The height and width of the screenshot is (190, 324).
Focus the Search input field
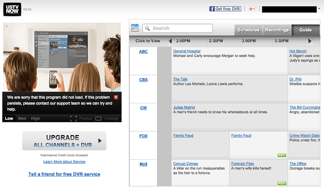tap(178, 28)
